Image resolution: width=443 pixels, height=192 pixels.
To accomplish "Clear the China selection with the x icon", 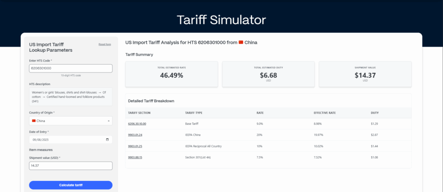I will tap(108, 121).
